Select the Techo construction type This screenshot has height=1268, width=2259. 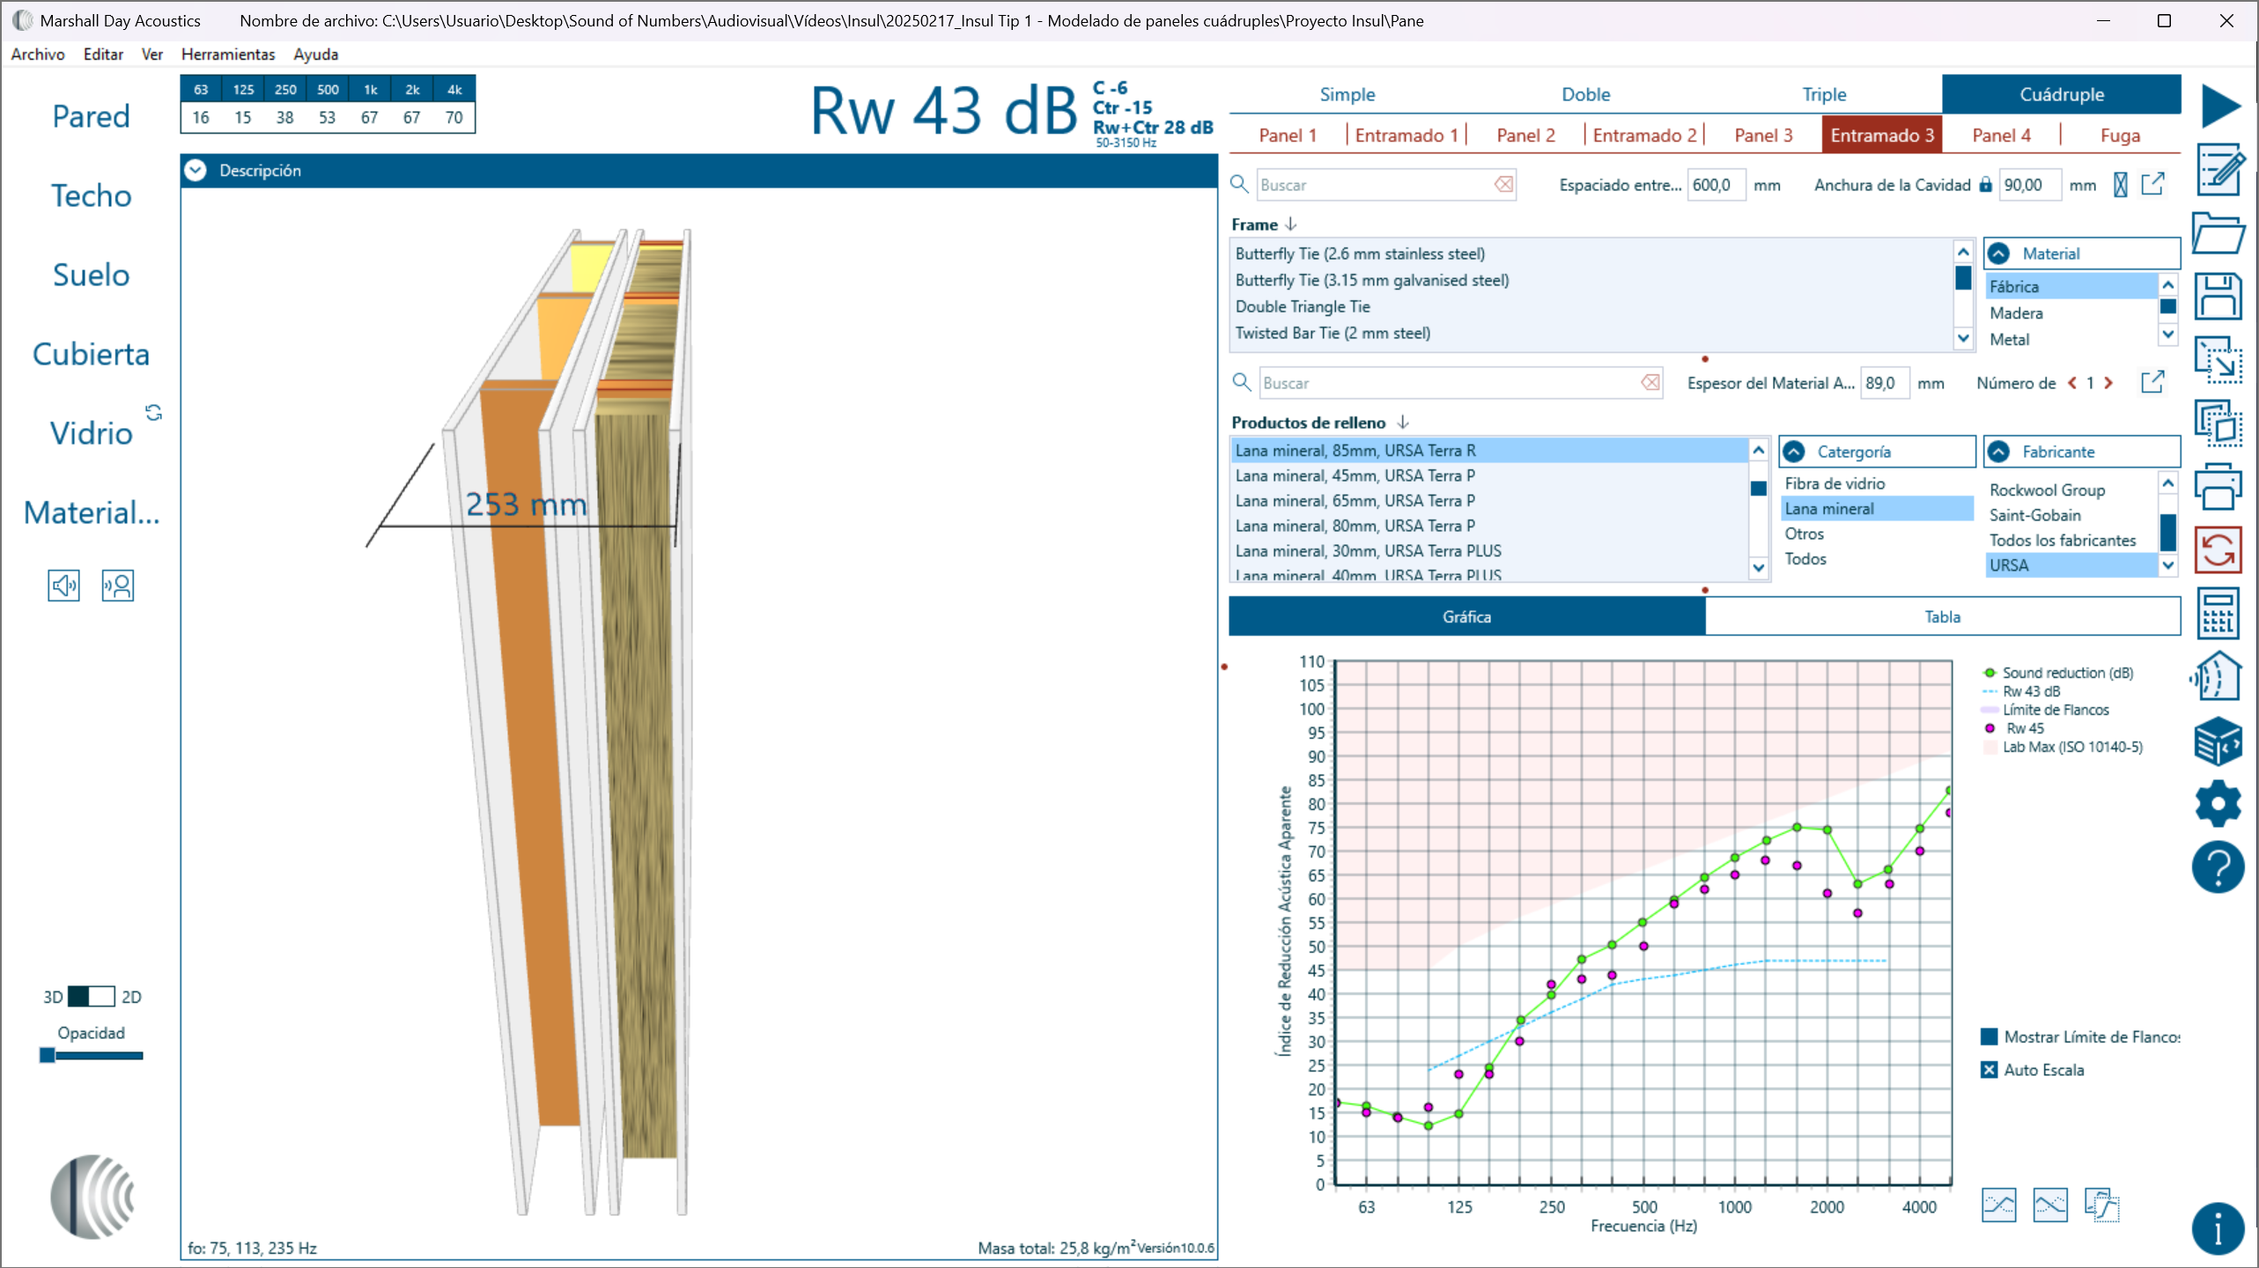click(91, 195)
